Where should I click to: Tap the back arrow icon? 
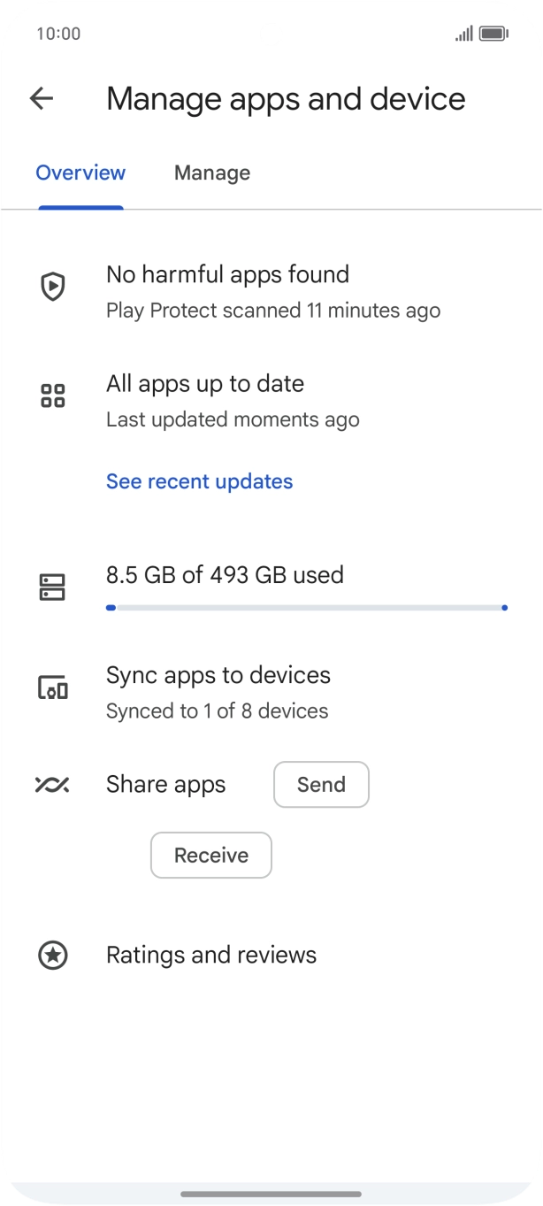coord(42,98)
